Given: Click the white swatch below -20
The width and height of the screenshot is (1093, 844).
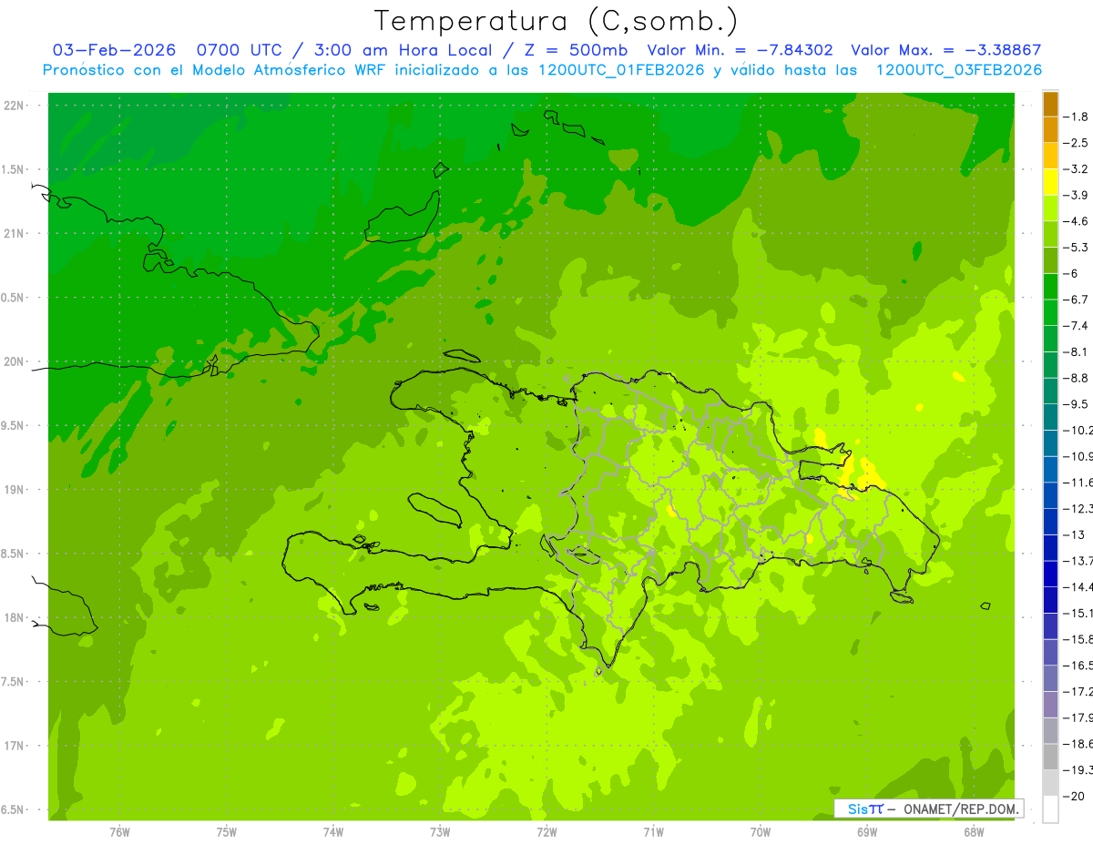Looking at the screenshot, I should tap(1050, 808).
